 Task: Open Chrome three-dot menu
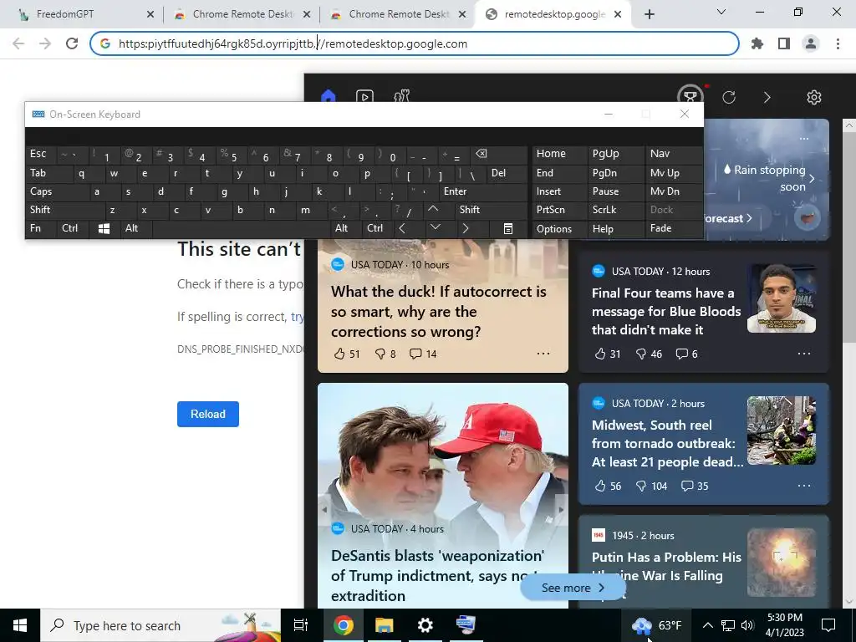(838, 43)
